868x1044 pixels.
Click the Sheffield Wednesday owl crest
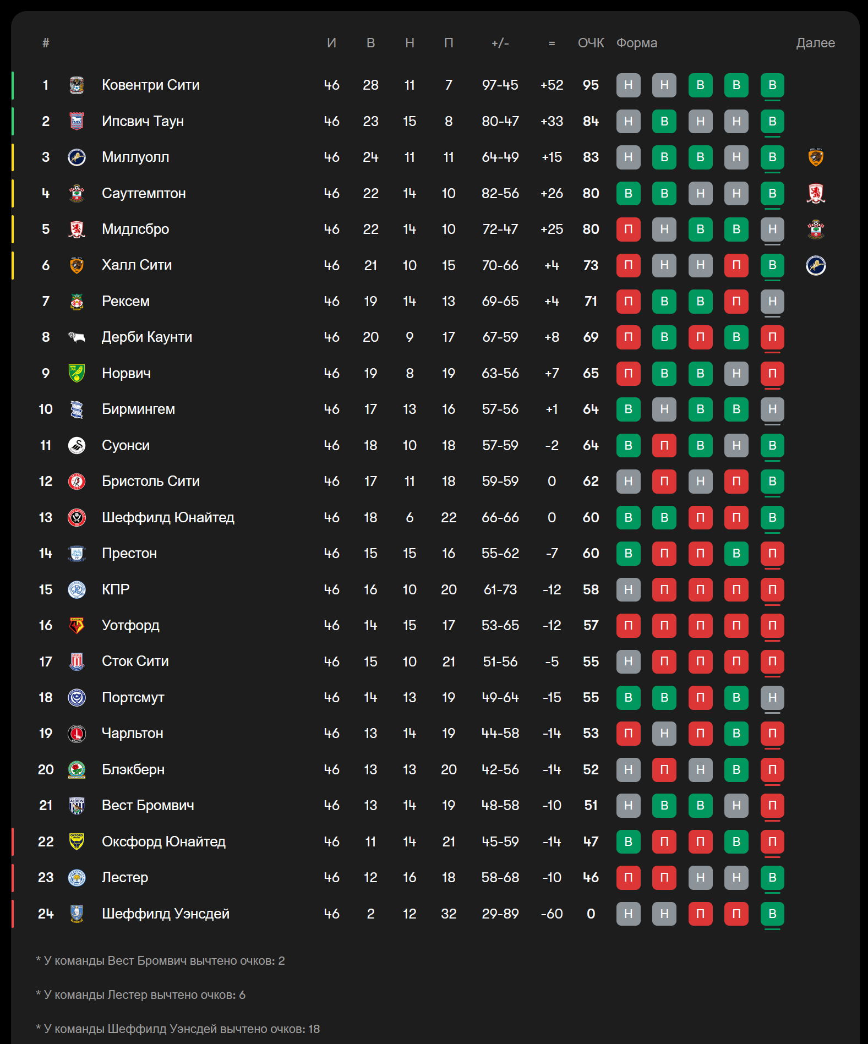[77, 914]
